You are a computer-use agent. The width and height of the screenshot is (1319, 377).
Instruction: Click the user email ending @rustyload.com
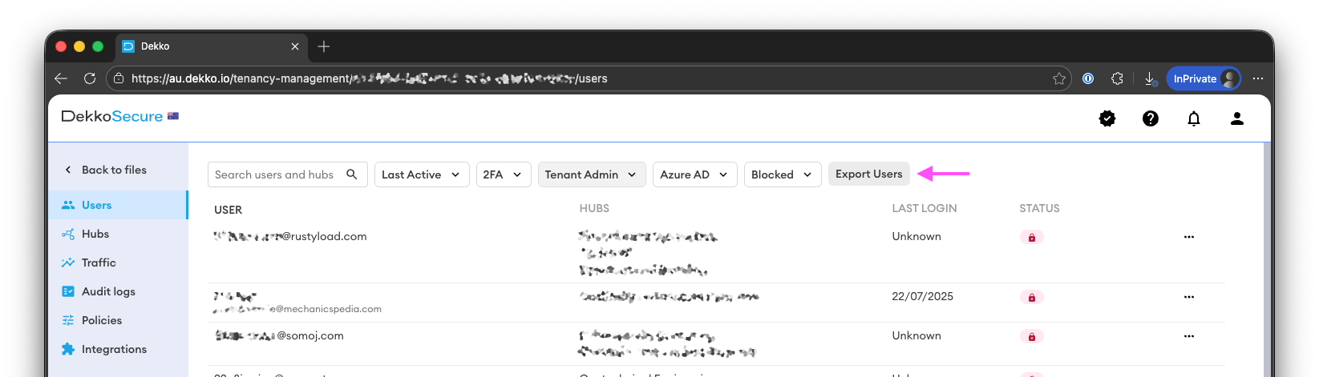290,236
